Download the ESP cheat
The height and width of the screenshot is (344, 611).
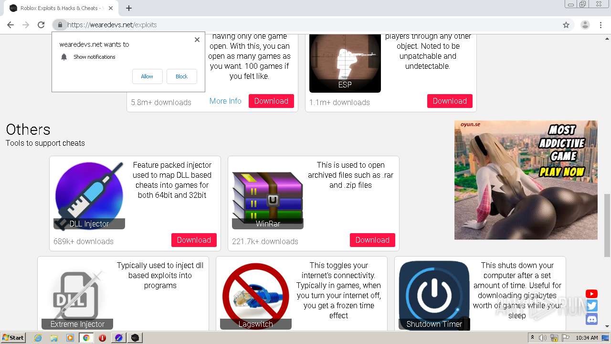pyautogui.click(x=450, y=101)
